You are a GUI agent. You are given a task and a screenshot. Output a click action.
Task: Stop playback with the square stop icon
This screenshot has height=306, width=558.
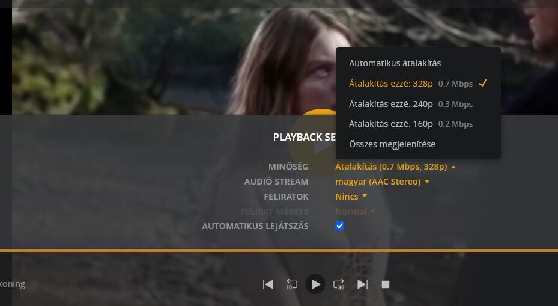click(386, 284)
